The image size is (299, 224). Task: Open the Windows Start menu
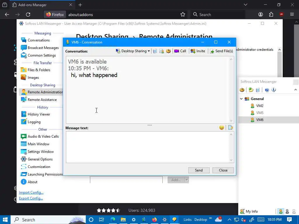coord(5,220)
